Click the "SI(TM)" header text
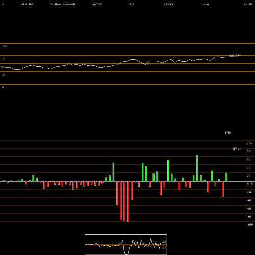The width and height of the screenshot is (255, 255). 97,4
